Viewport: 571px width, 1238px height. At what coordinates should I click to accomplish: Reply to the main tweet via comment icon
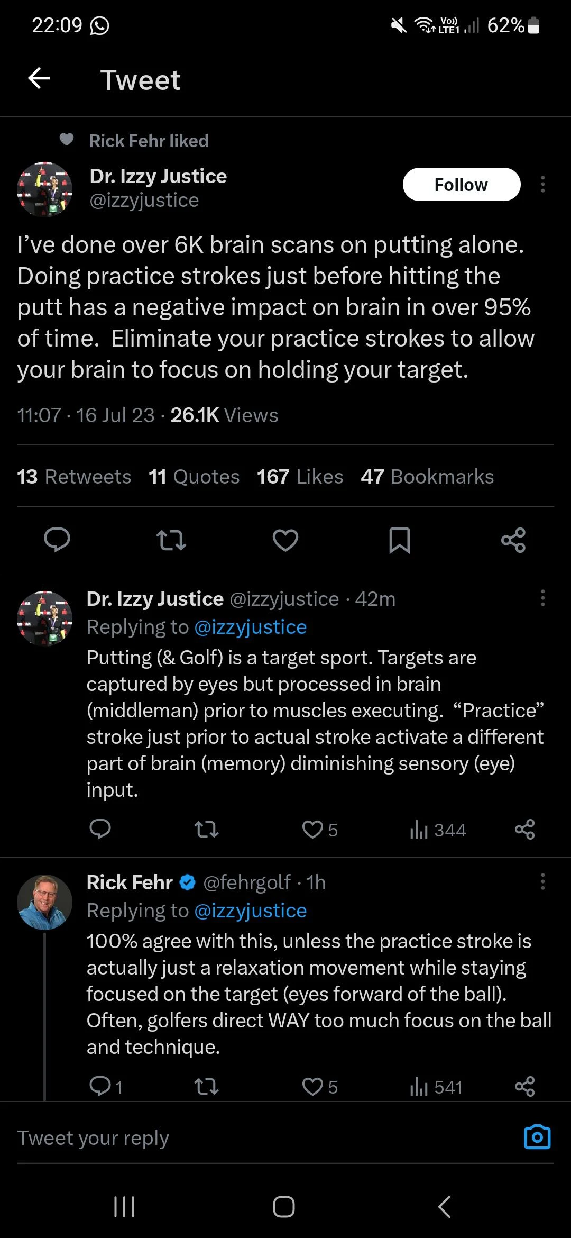click(x=57, y=540)
